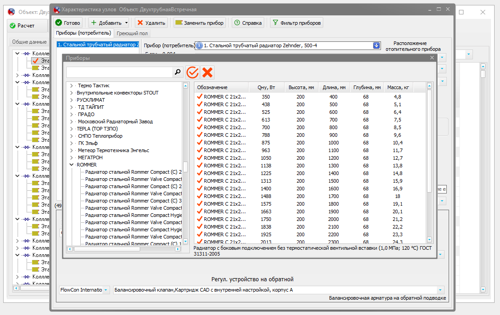Click the mass value 18 cell

pyautogui.click(x=398, y=196)
